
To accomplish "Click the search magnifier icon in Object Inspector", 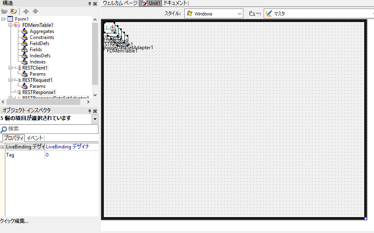I will (4, 129).
